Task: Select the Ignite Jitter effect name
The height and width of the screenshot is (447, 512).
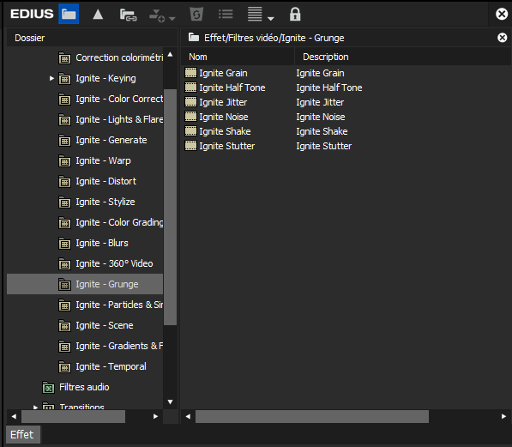Action: coord(223,102)
